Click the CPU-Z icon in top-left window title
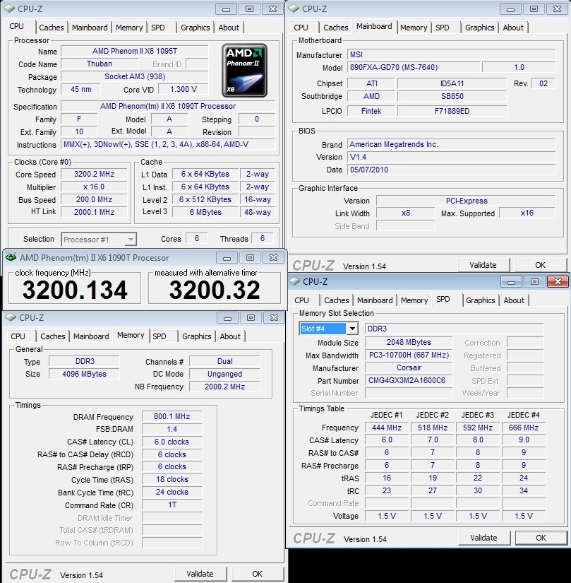The image size is (571, 583). point(9,9)
